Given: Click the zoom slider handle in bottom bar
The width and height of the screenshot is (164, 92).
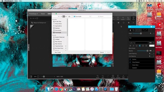Looking at the screenshot, I should 44,77.
